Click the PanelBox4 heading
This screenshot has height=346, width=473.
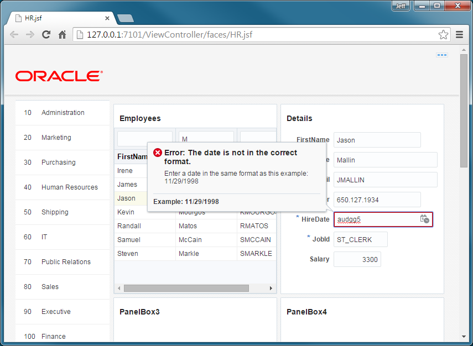306,312
